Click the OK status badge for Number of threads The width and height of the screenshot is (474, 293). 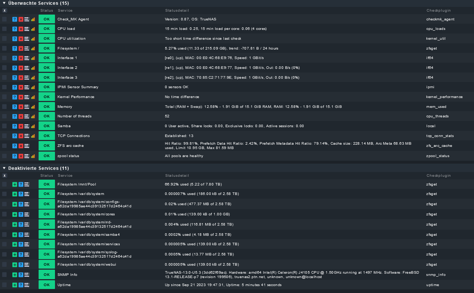(x=47, y=116)
